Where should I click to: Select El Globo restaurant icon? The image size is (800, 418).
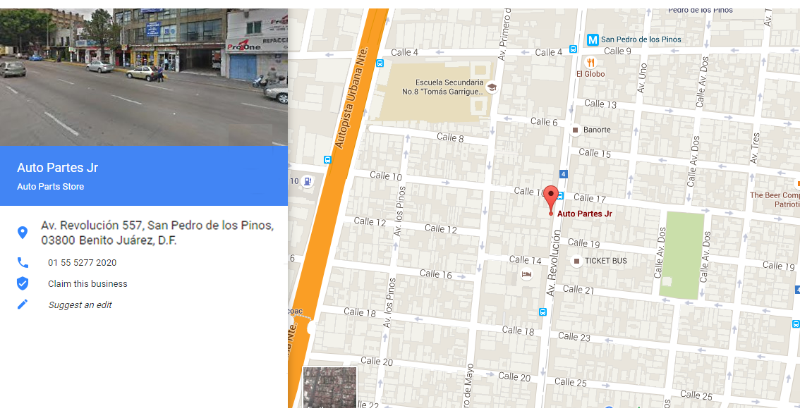click(590, 63)
